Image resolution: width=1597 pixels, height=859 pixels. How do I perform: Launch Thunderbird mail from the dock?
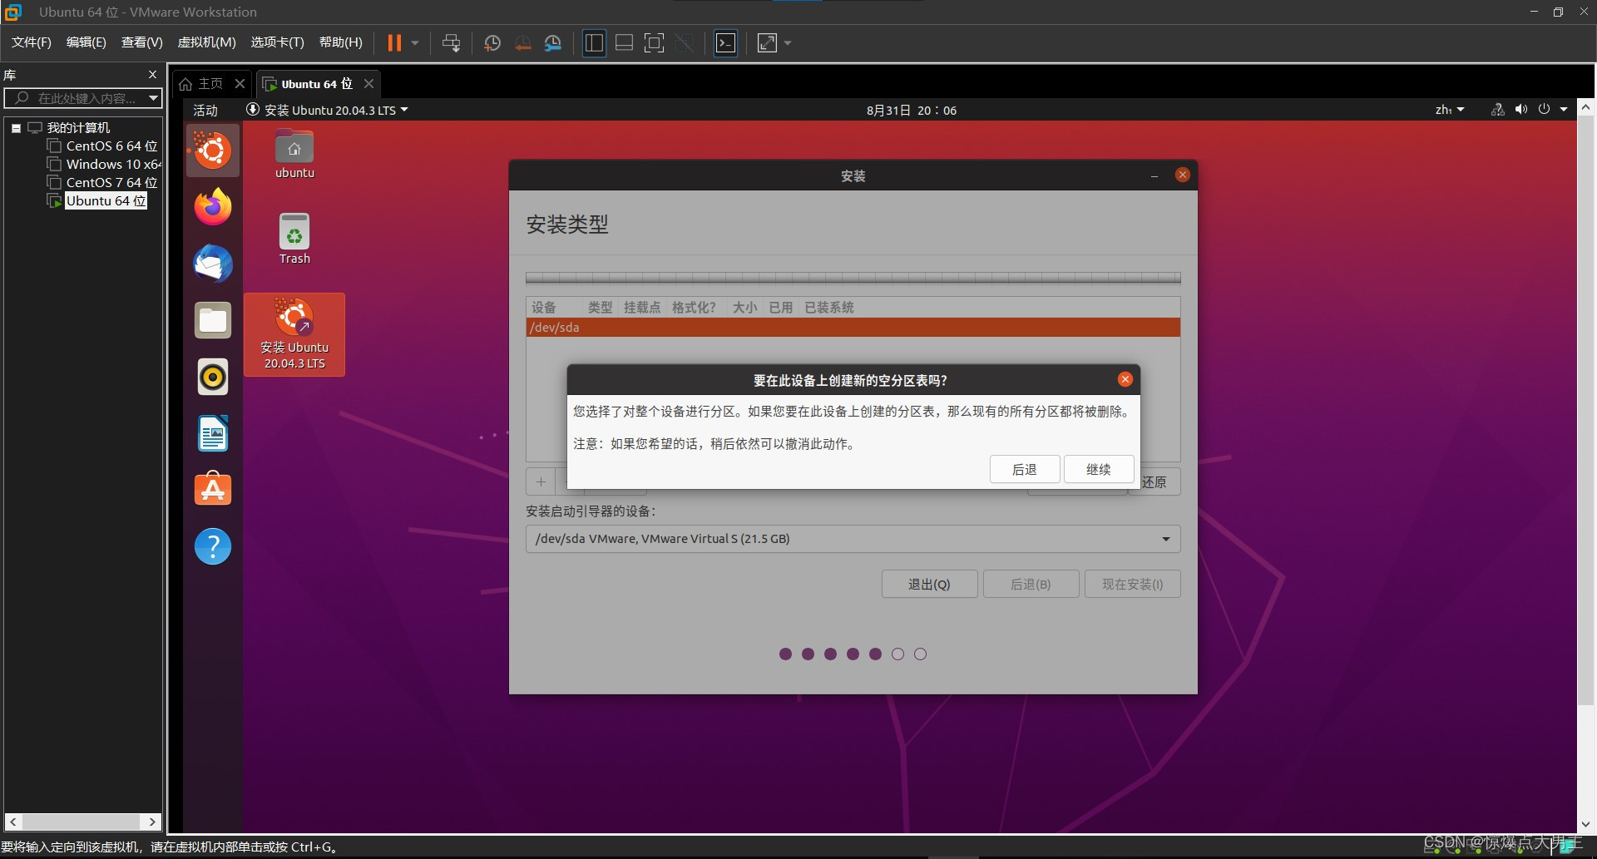coord(213,264)
